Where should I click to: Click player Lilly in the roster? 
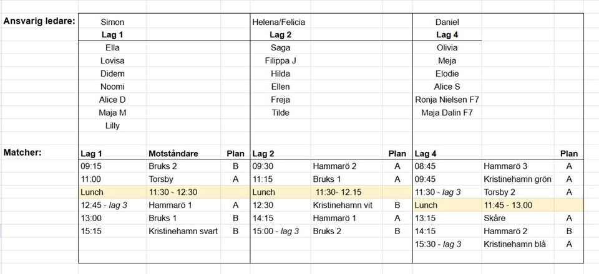coord(112,126)
